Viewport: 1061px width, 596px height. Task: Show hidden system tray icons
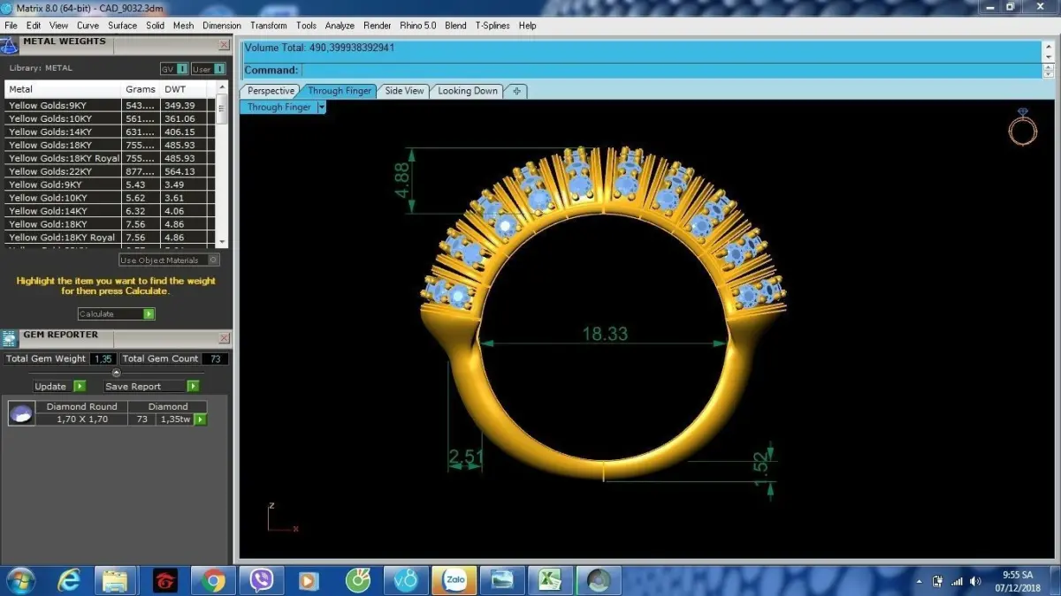pyautogui.click(x=920, y=582)
